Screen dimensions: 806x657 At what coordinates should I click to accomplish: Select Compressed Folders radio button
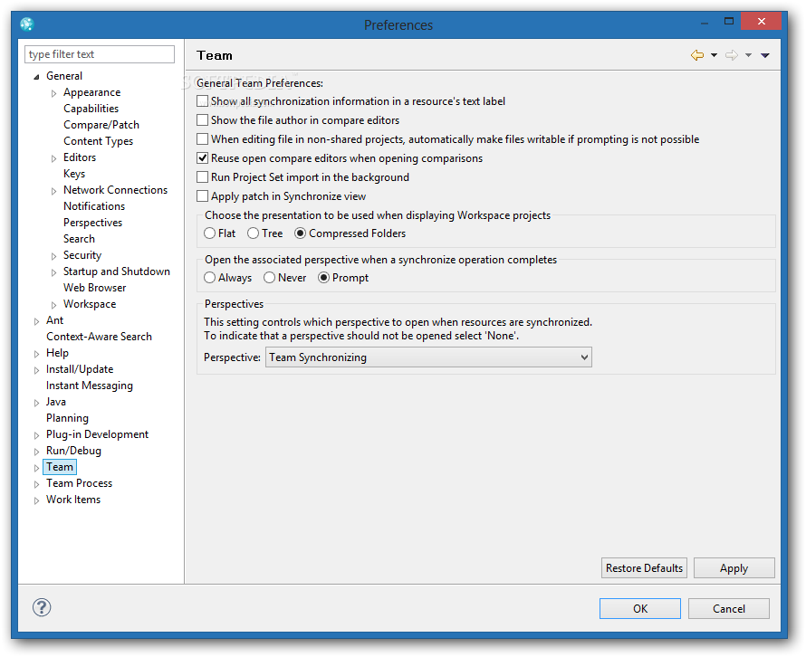[300, 233]
